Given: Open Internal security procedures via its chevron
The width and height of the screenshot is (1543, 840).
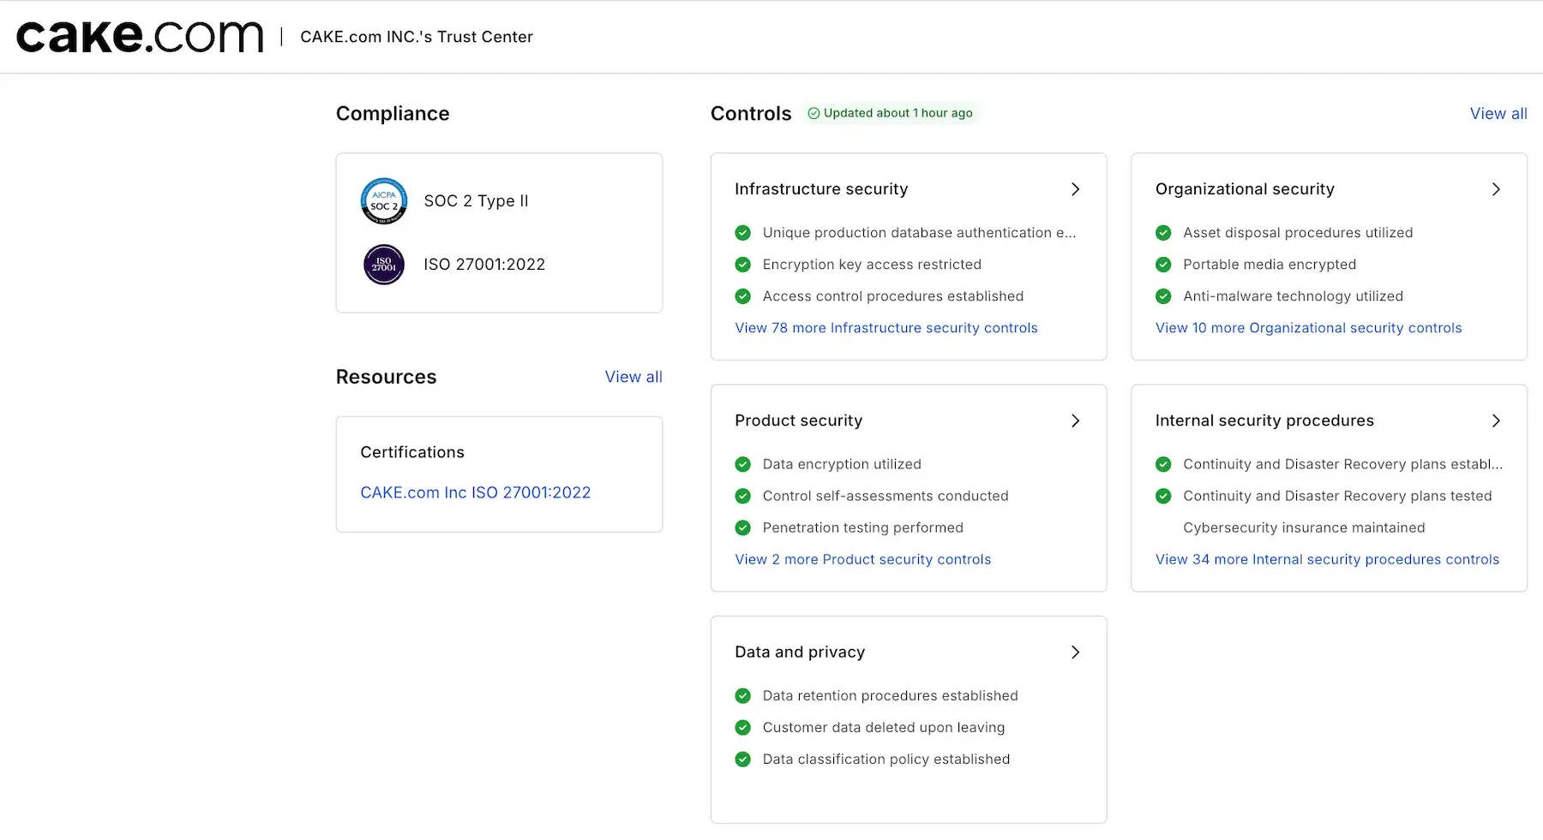Looking at the screenshot, I should (1496, 420).
